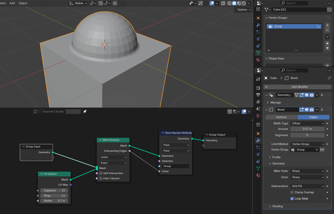334x214 pixels.
Task: Open Limit Method Vertex Group dropdown
Action: [307, 144]
